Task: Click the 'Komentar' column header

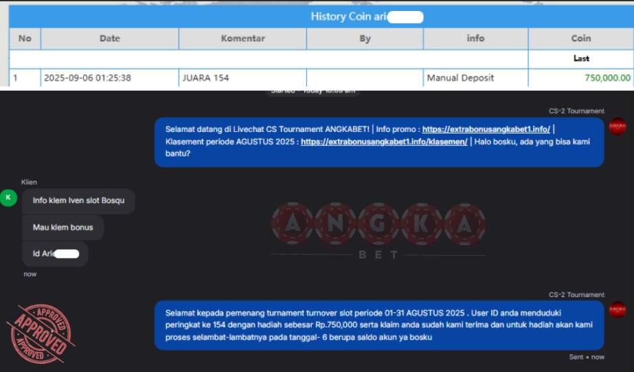Action: click(242, 39)
